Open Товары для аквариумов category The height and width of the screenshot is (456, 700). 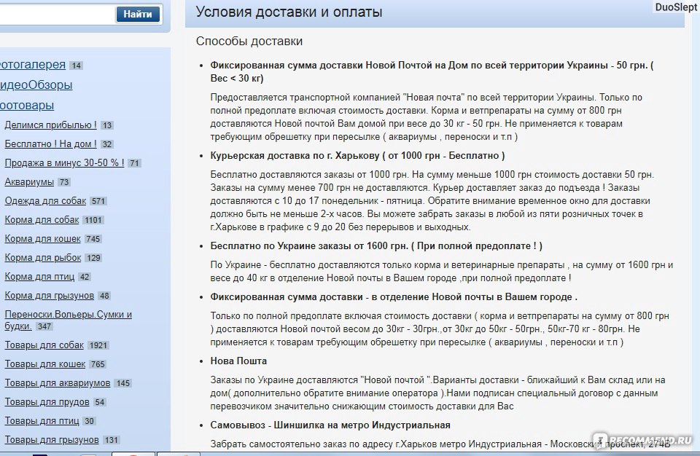coord(57,383)
